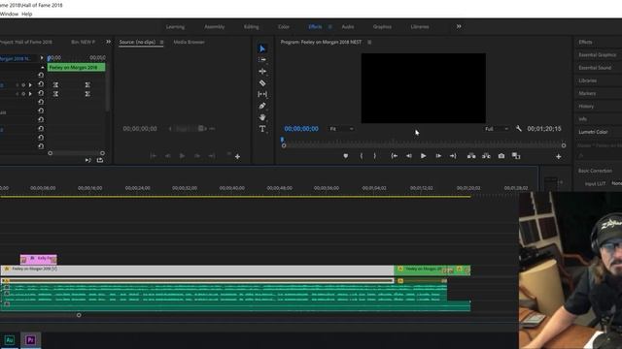The width and height of the screenshot is (622, 349).
Task: Click export icon at Effect Controls bottom
Action: coord(100,160)
